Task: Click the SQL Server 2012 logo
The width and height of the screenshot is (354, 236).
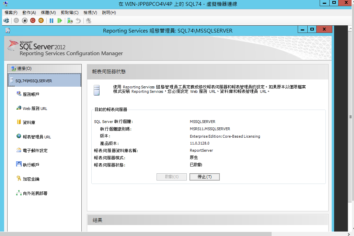Action: (x=37, y=45)
